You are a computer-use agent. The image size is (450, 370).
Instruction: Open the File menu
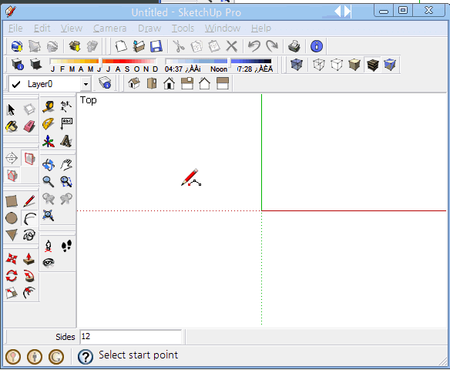(x=15, y=28)
